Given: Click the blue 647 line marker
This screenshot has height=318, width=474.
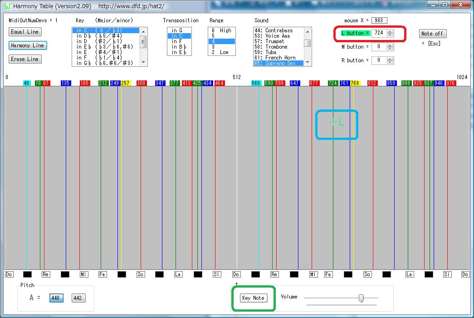Looking at the screenshot, I should tap(295, 83).
